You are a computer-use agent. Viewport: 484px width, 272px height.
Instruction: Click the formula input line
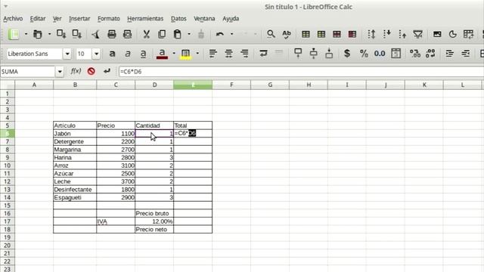tap(301, 72)
